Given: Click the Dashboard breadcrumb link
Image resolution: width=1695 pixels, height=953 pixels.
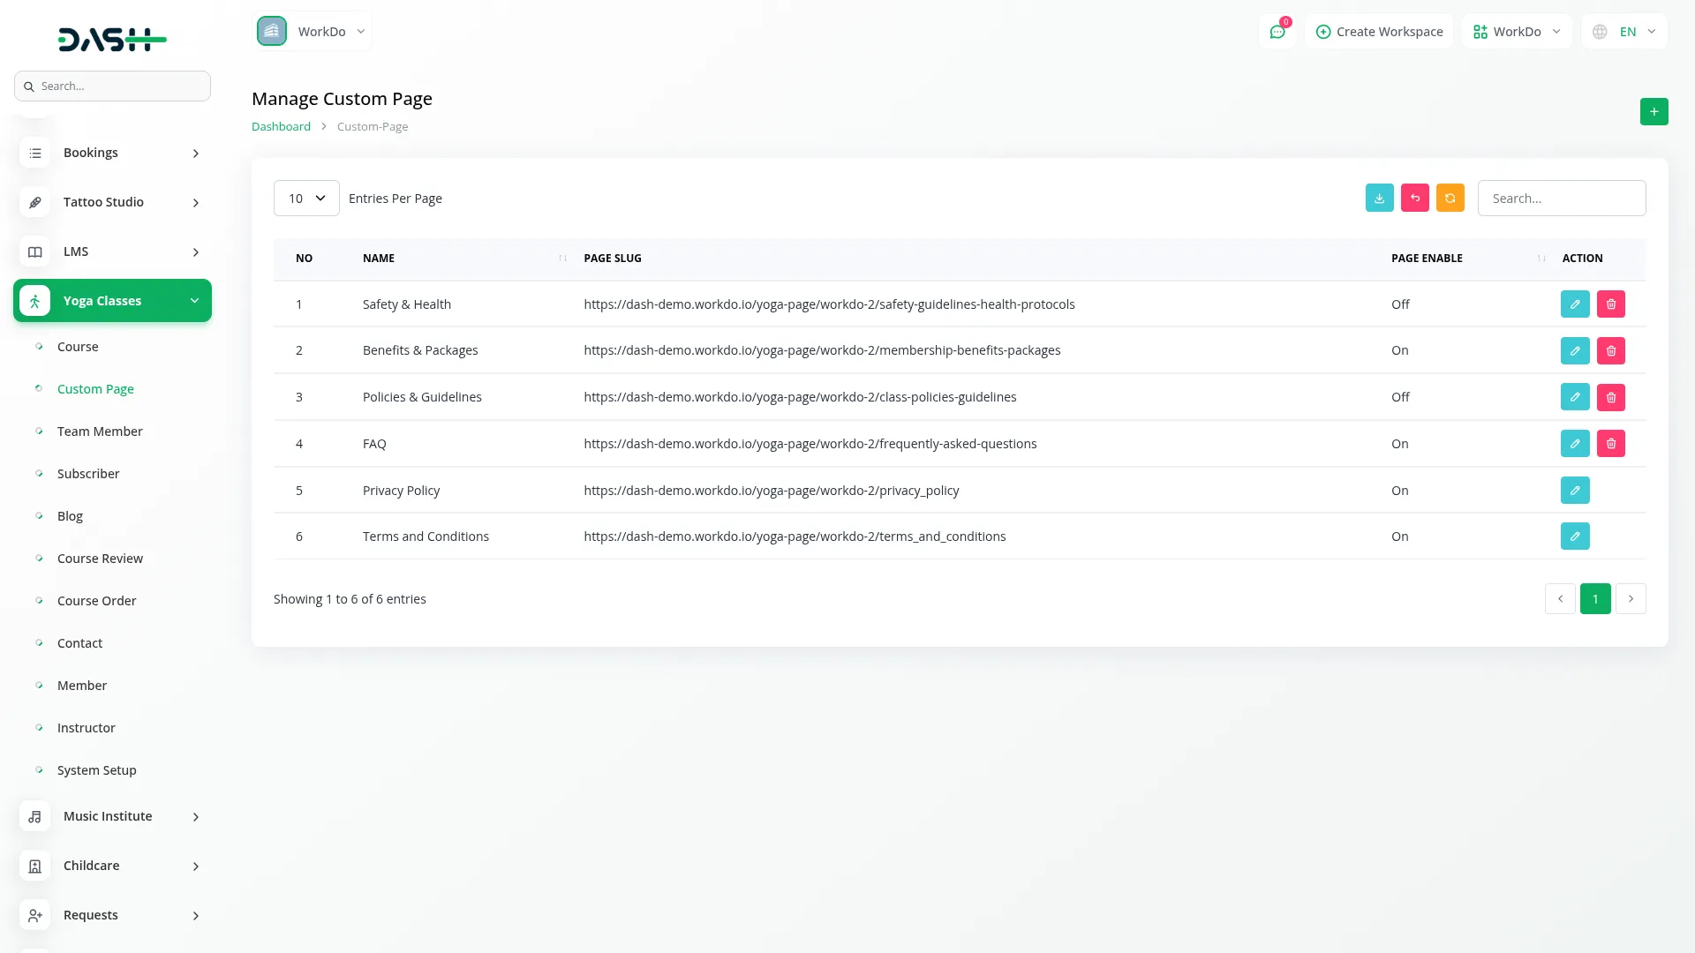Looking at the screenshot, I should (281, 127).
